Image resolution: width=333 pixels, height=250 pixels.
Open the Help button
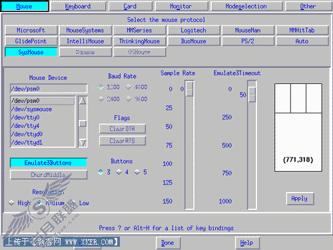pos(246,243)
